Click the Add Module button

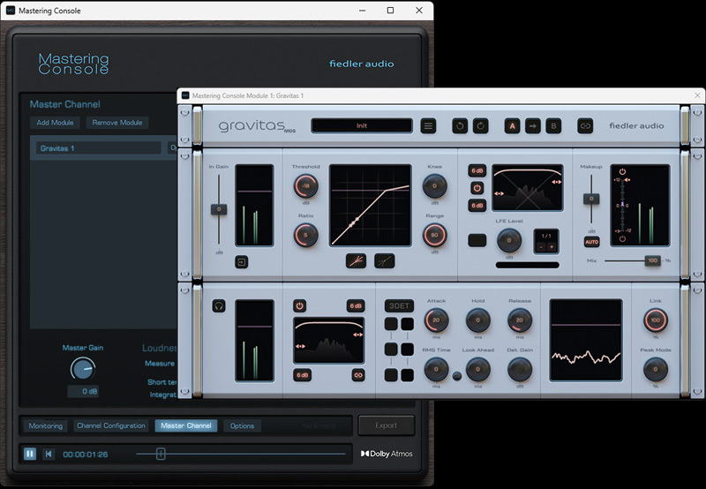(x=55, y=123)
